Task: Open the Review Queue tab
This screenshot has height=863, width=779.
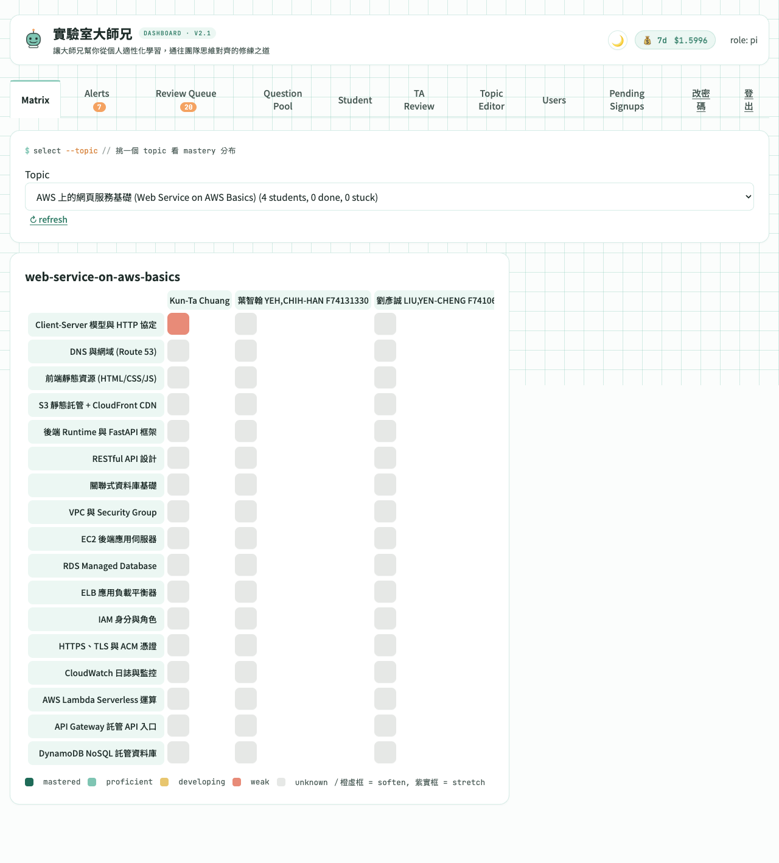Action: coord(186,100)
